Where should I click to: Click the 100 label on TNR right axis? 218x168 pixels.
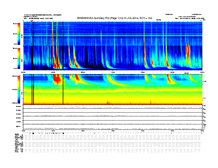205,81
